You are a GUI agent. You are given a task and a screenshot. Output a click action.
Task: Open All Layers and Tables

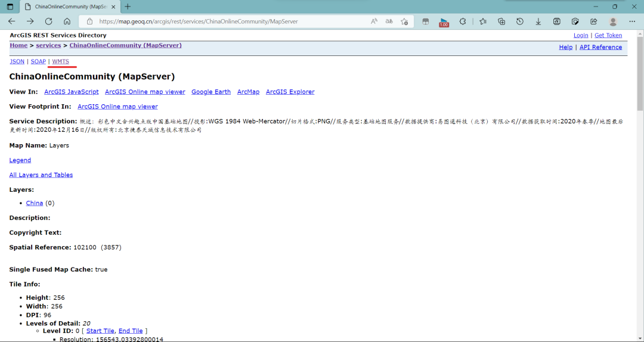(x=41, y=175)
